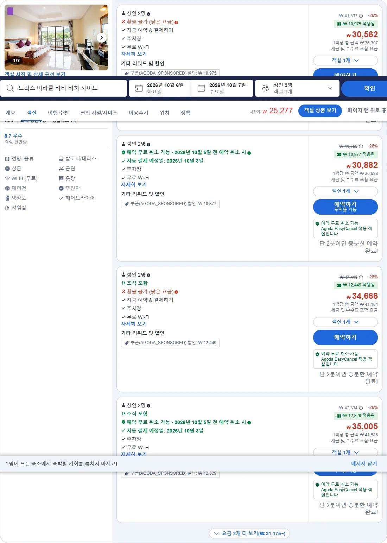Screen dimensions: 387x543
Task: Open 객실 1개 dropdown for ₩30,882 offer
Action: (345, 191)
